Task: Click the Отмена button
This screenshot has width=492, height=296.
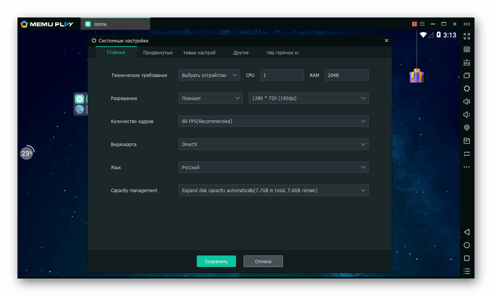Action: [263, 262]
